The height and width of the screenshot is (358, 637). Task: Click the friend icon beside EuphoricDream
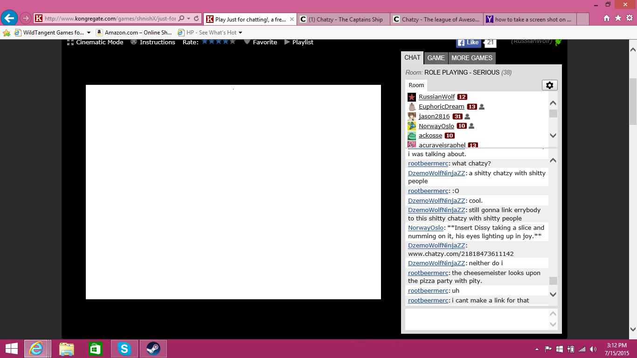point(482,107)
